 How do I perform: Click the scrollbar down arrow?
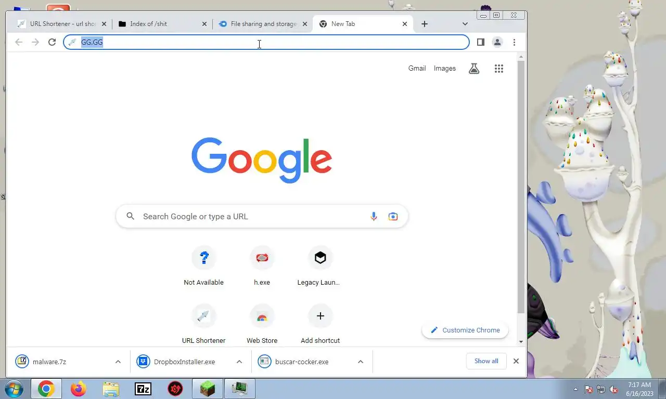521,342
